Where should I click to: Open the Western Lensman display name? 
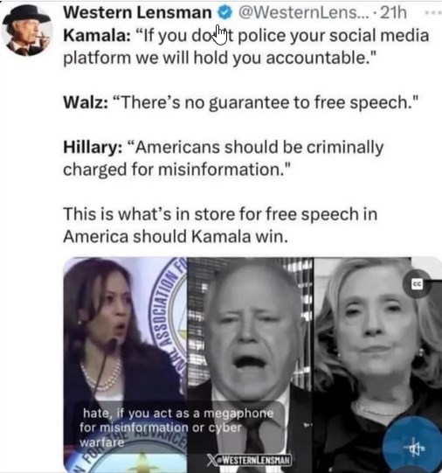tap(138, 13)
